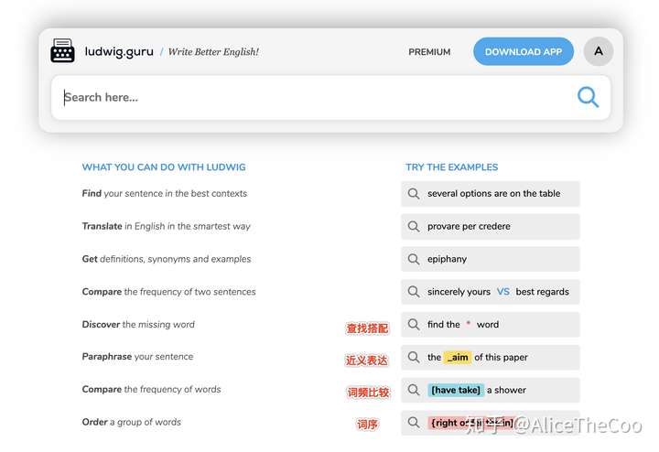Click 'Discover the missing word' text
The height and width of the screenshot is (452, 659).
click(x=138, y=324)
